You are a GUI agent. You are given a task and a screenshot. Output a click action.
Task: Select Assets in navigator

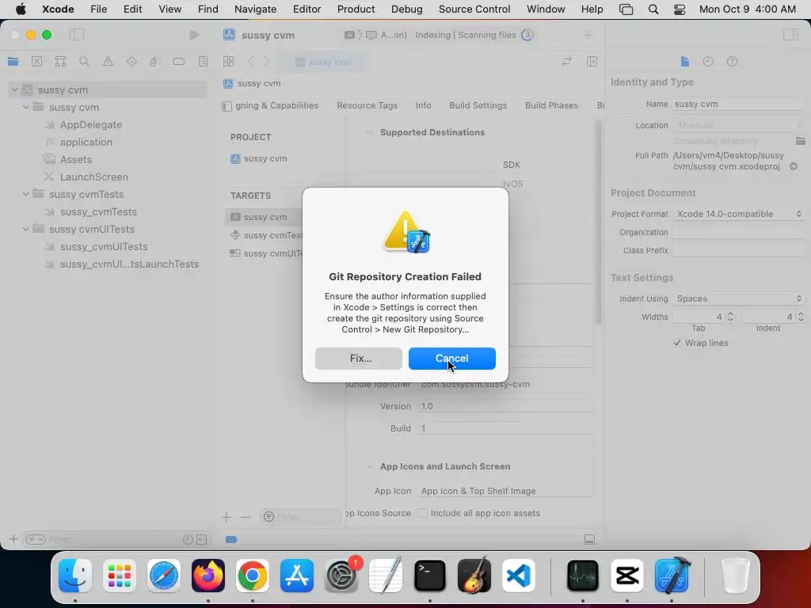point(75,159)
